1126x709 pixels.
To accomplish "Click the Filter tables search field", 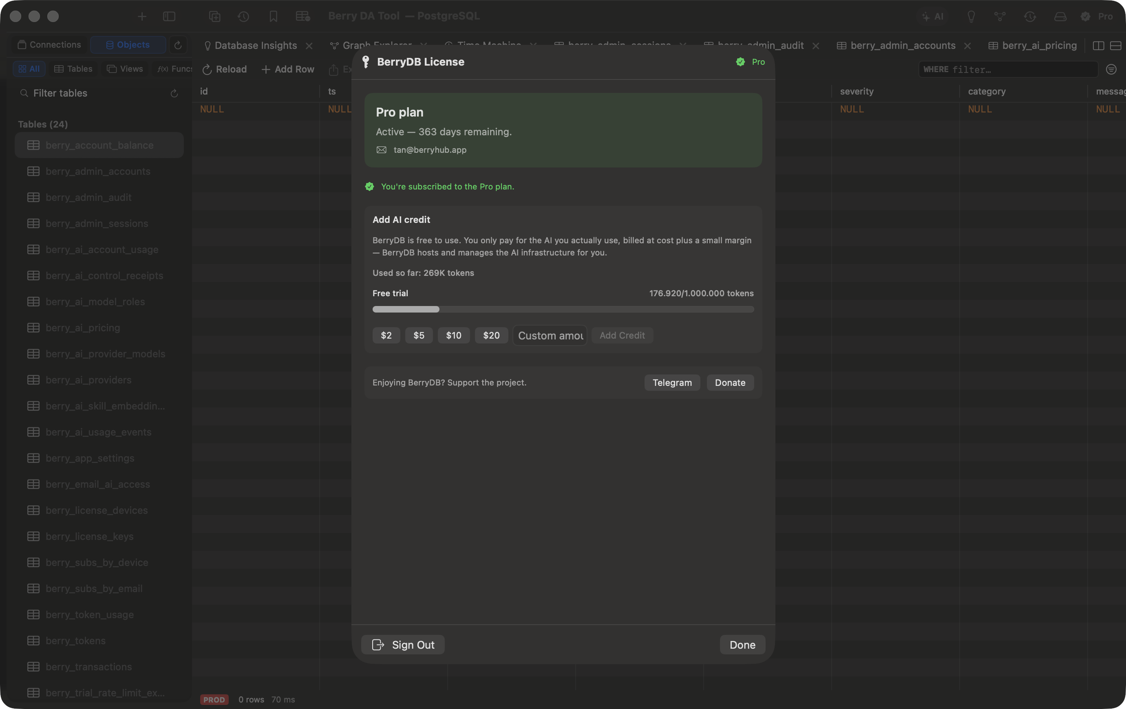I will (x=93, y=93).
